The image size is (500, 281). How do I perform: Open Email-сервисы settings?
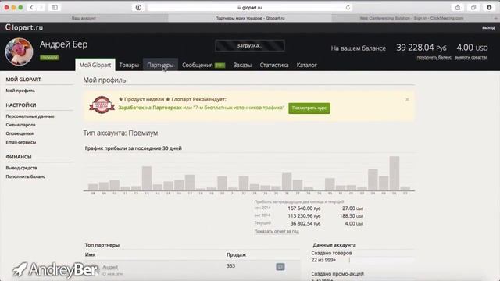point(21,142)
